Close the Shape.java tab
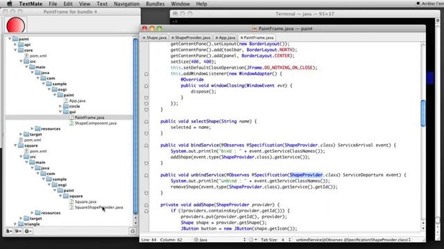The height and width of the screenshot is (249, 444). [144, 37]
